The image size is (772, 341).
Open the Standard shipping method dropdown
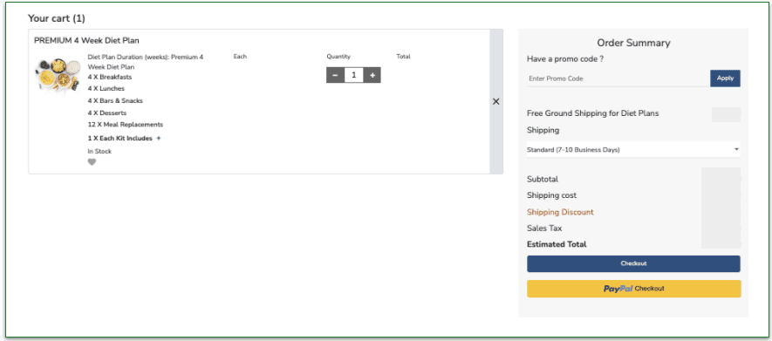[x=633, y=150]
